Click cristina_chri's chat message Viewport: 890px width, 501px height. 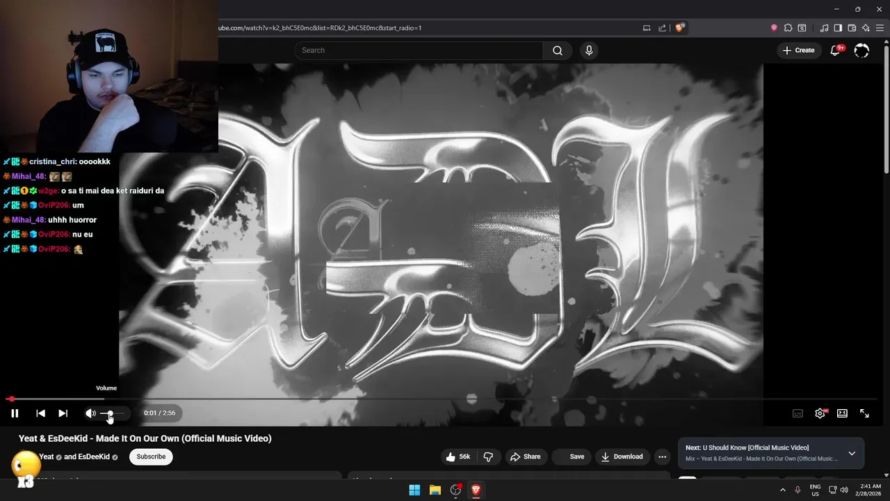56,161
